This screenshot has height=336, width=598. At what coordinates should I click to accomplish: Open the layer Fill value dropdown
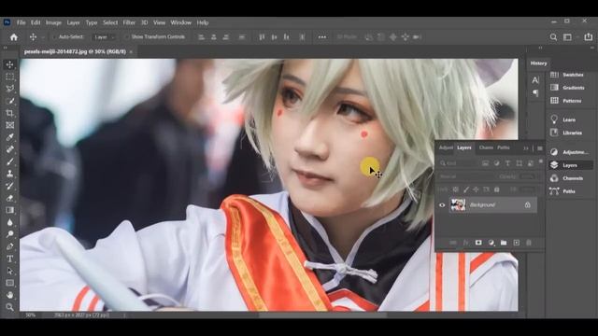pyautogui.click(x=528, y=189)
